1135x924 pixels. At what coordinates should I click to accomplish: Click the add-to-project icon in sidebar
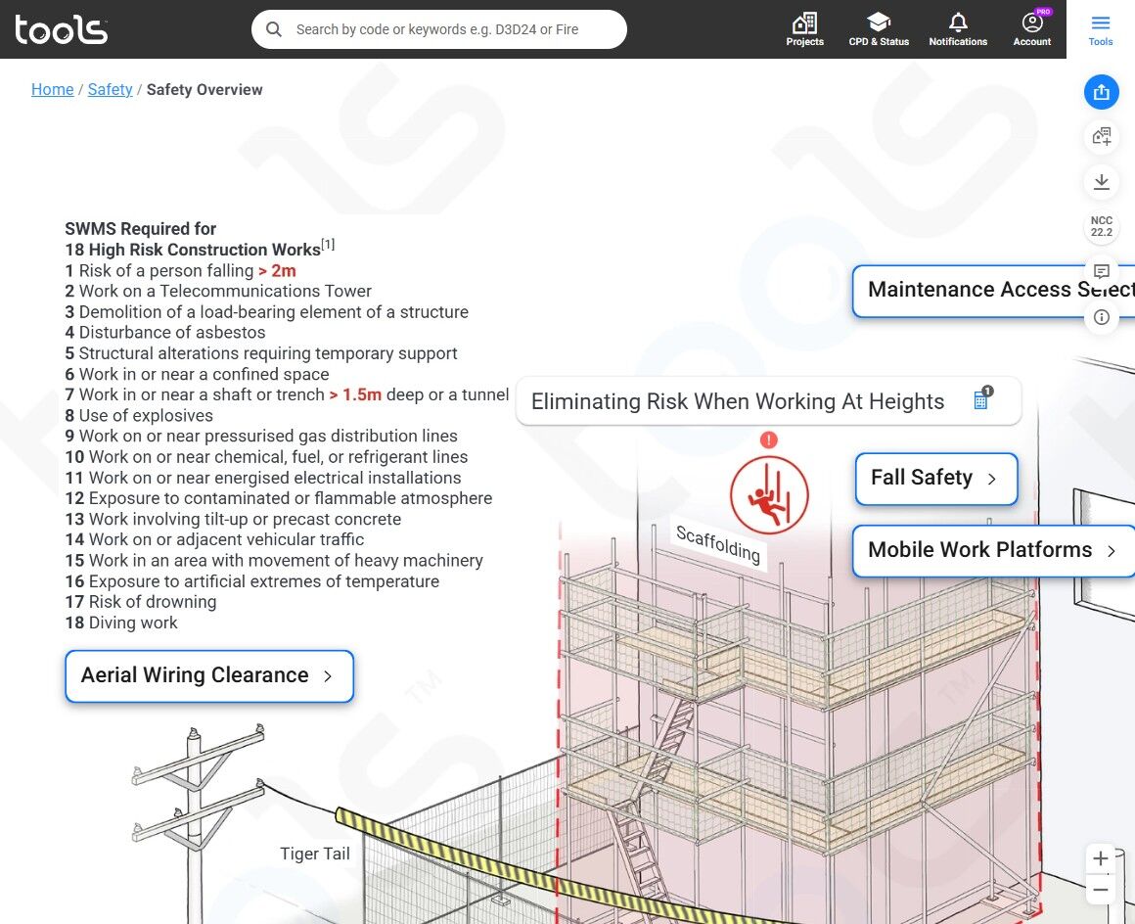pyautogui.click(x=1101, y=136)
